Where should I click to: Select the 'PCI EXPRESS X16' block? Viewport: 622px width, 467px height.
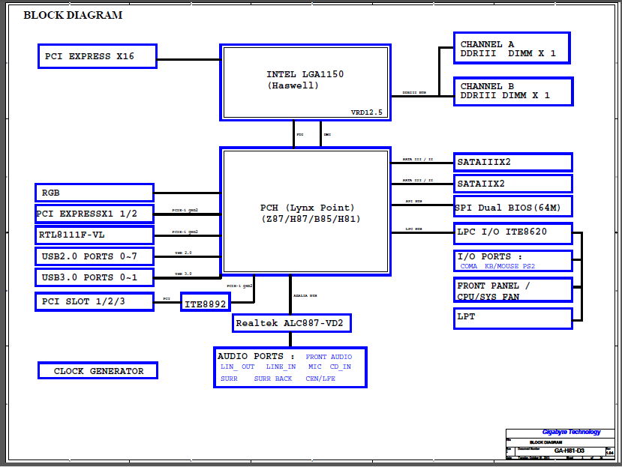tap(98, 56)
